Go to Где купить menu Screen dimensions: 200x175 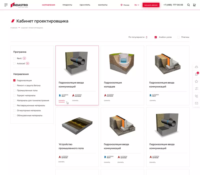pos(85,5)
